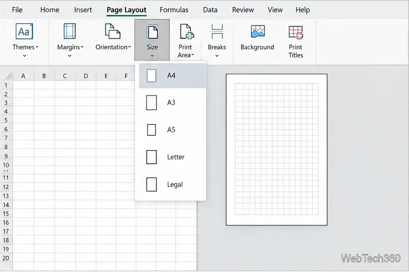This screenshot has height=272, width=409.
Task: Click the Margins page icon
Action: 70,31
